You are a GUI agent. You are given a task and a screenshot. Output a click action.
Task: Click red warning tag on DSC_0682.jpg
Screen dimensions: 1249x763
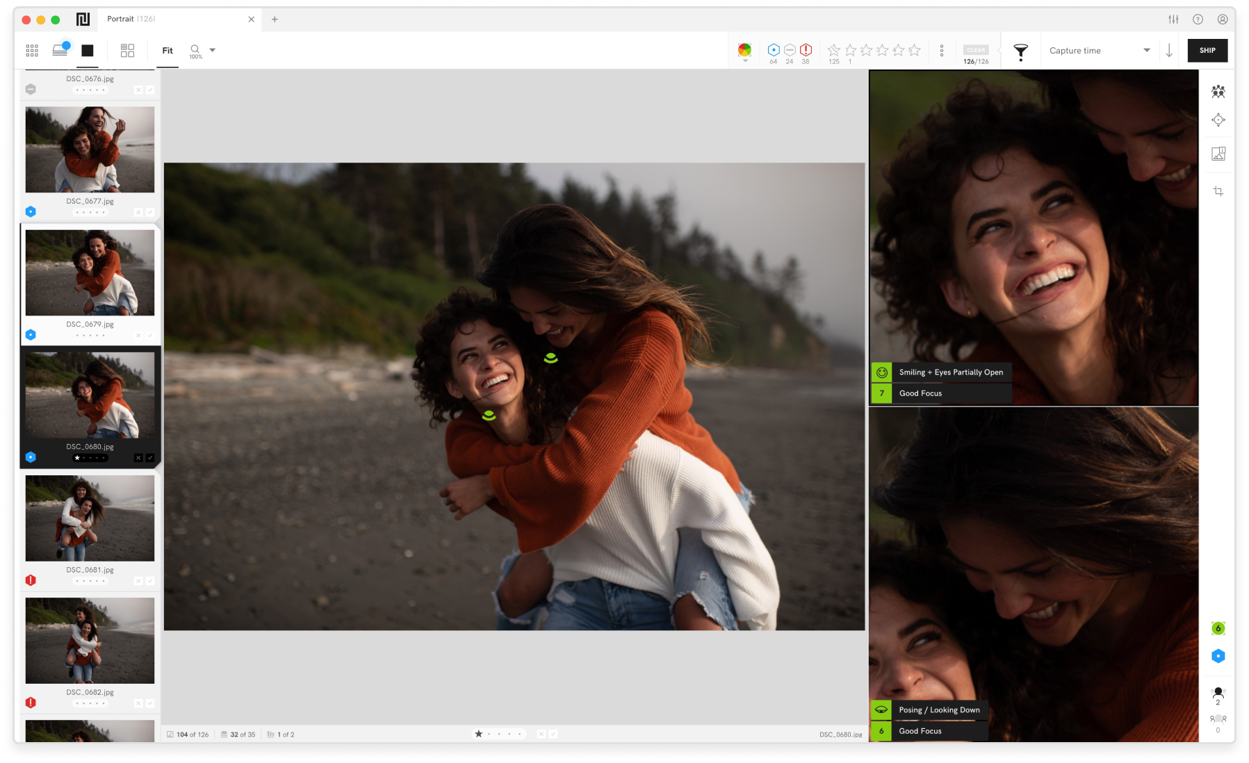[31, 703]
